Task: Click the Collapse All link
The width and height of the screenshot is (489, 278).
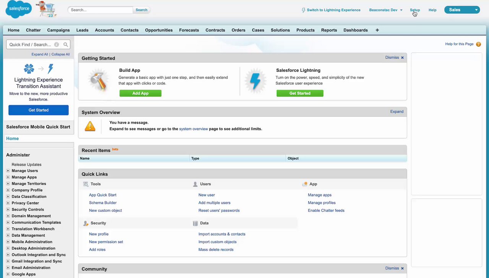Action: coord(61,54)
